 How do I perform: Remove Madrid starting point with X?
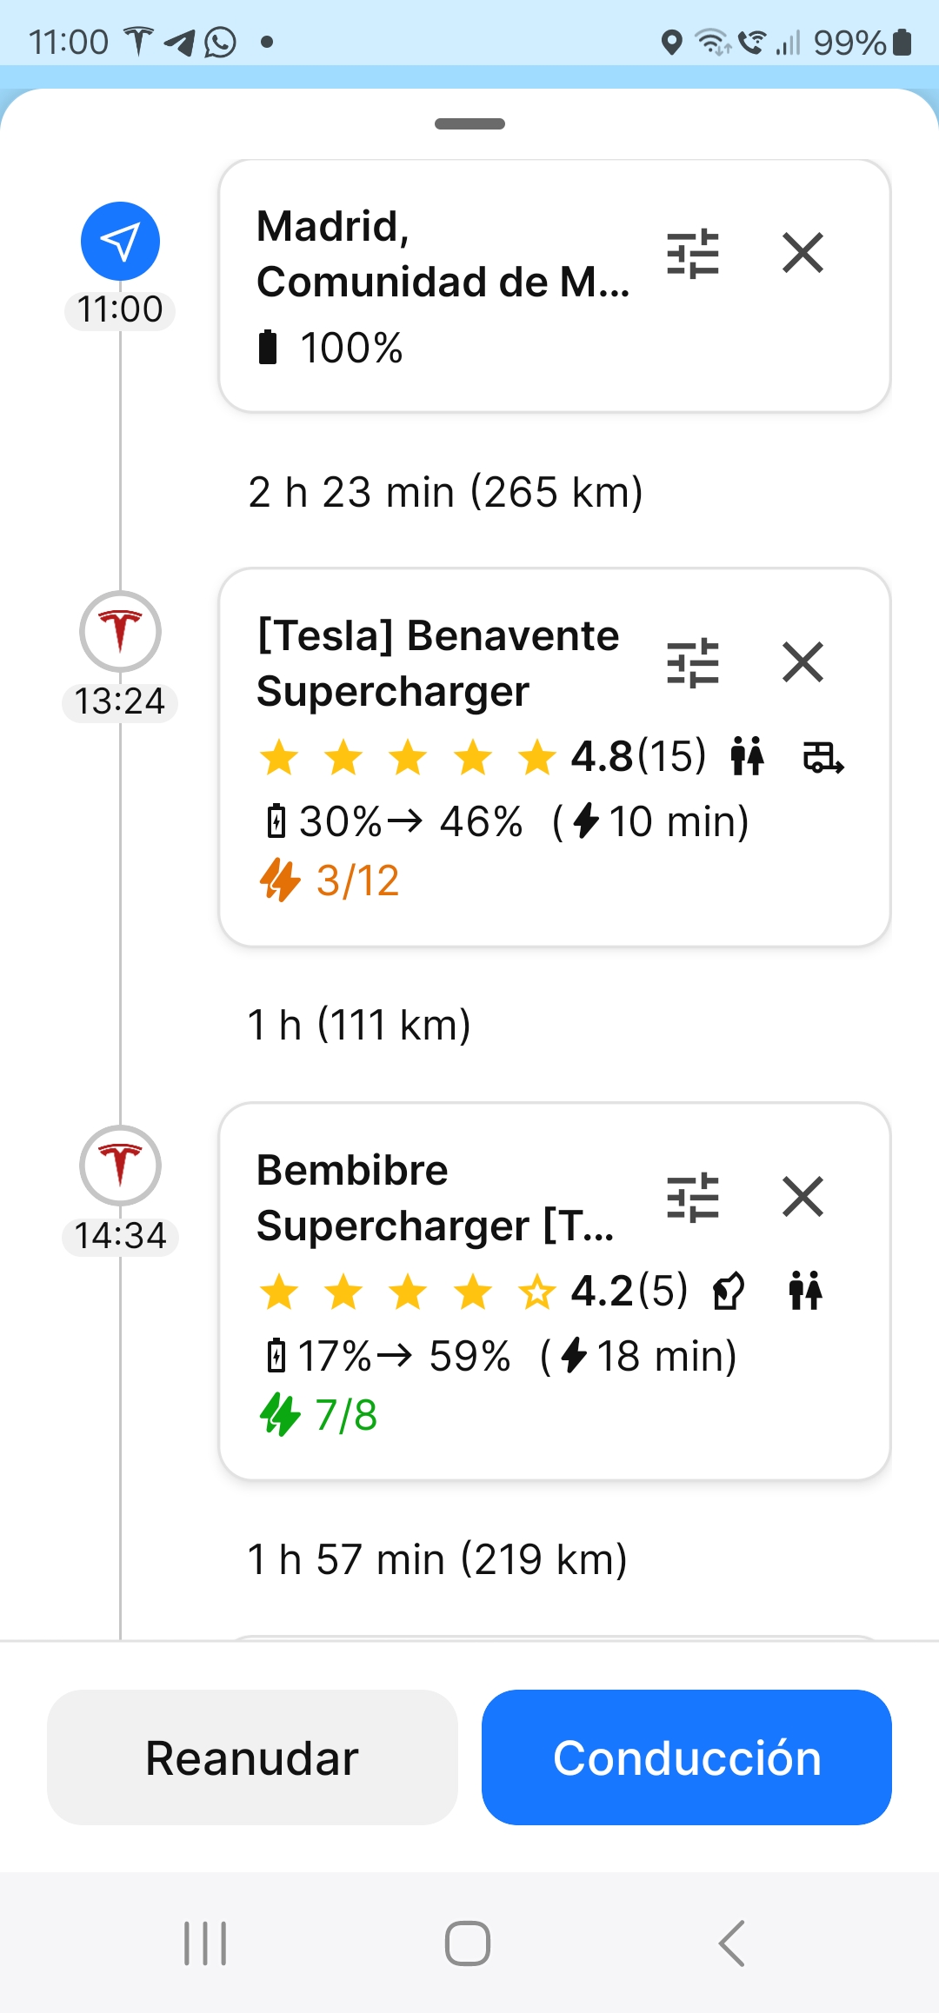pyautogui.click(x=802, y=254)
